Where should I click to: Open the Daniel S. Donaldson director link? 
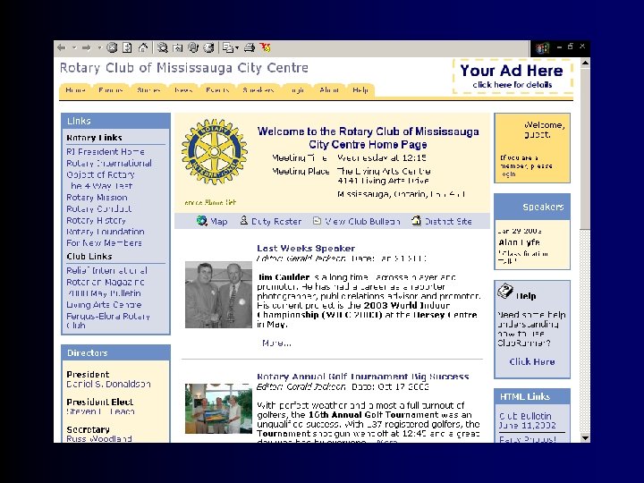(x=108, y=384)
